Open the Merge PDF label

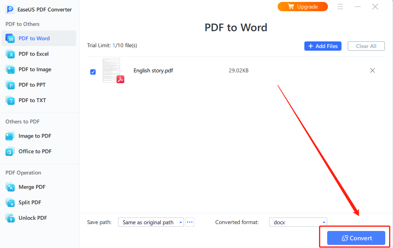(32, 187)
